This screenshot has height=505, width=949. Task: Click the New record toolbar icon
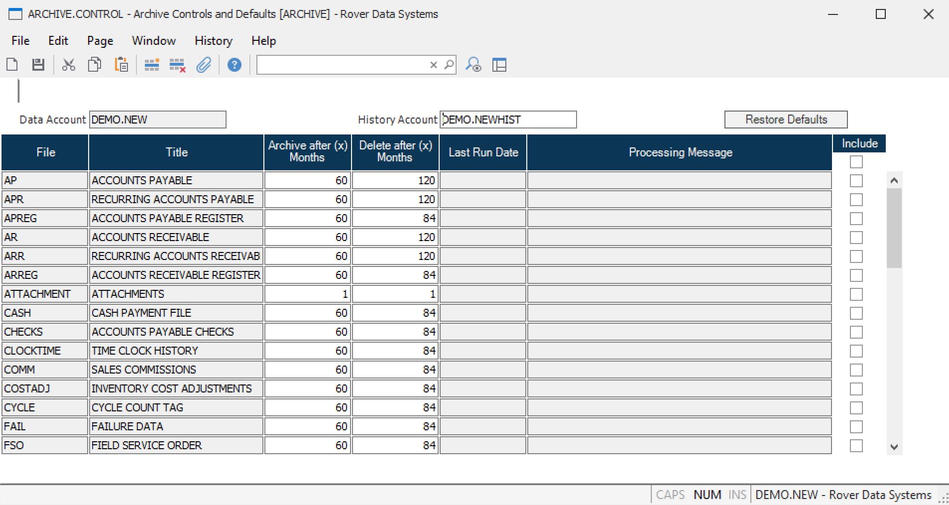[x=12, y=65]
